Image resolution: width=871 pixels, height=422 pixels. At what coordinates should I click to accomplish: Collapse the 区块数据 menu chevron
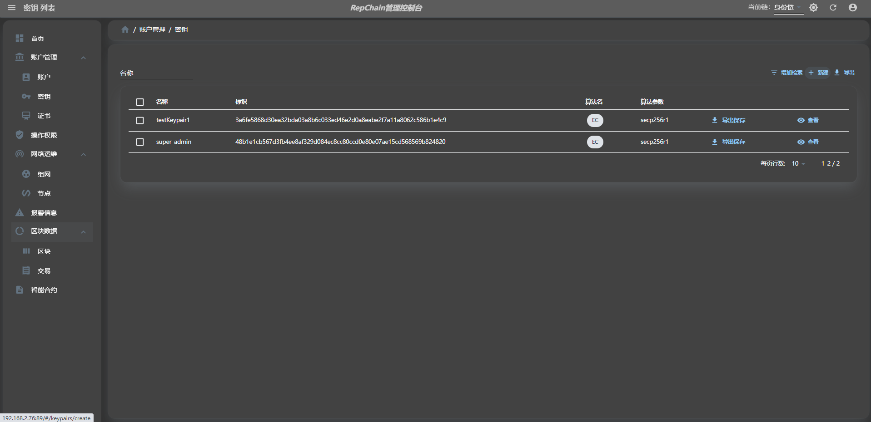pyautogui.click(x=84, y=232)
